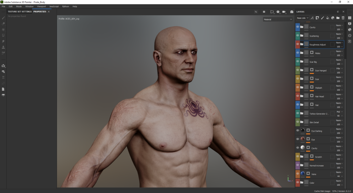Select the Material picker tool
Viewport: 353px width, 193px height.
click(x=3, y=53)
